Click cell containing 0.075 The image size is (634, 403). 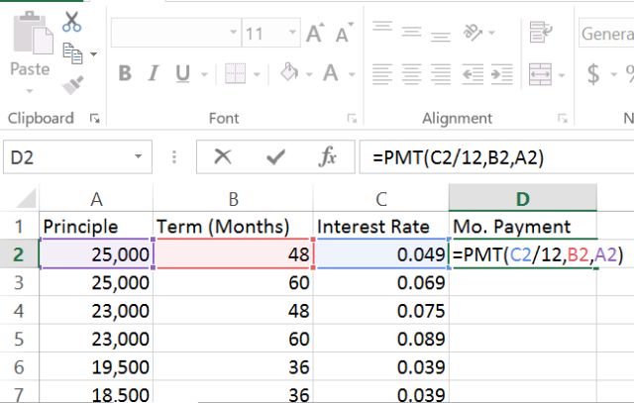(x=381, y=311)
